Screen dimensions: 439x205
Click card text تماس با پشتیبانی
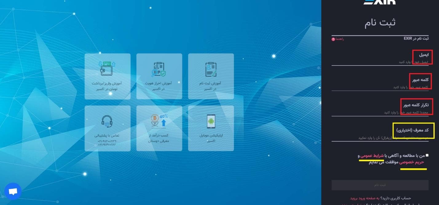(107, 135)
